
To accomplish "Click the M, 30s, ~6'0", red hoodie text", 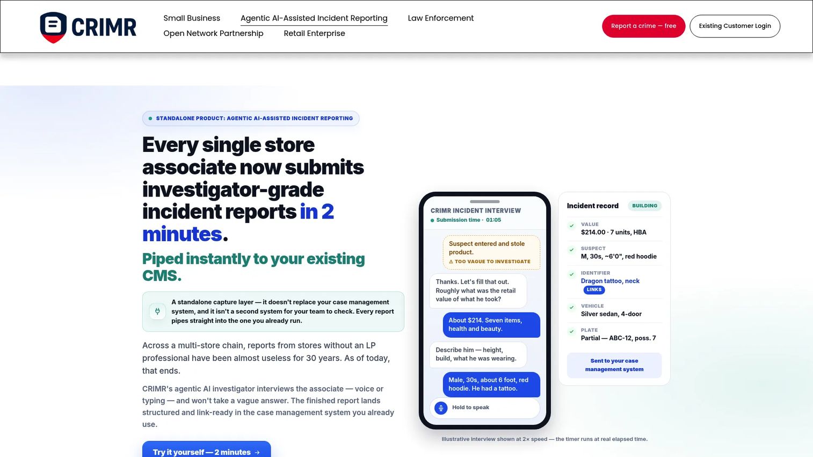I will [619, 257].
